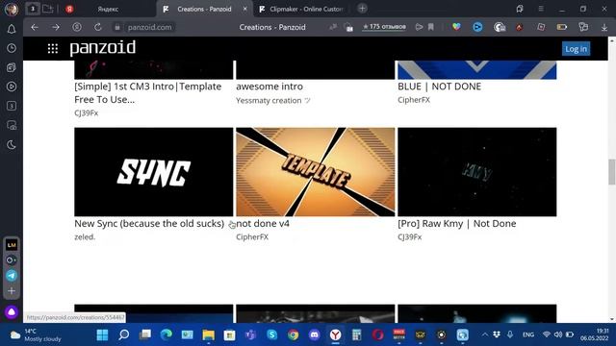Open the Panzoid apps grid menu
This screenshot has height=346, width=616.
click(x=53, y=48)
